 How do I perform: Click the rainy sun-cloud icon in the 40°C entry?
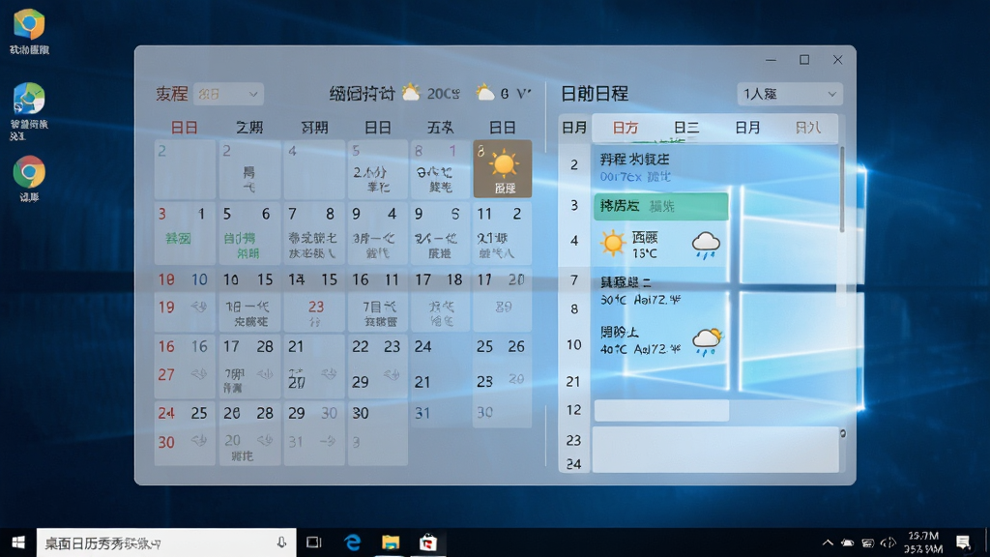coord(707,341)
